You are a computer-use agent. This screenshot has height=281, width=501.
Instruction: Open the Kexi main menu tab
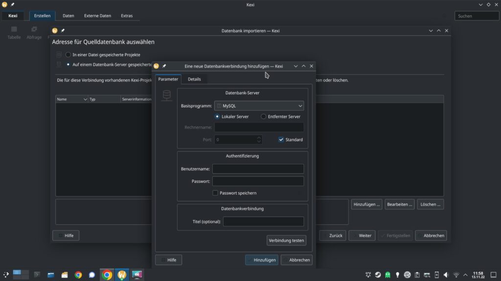coord(13,16)
